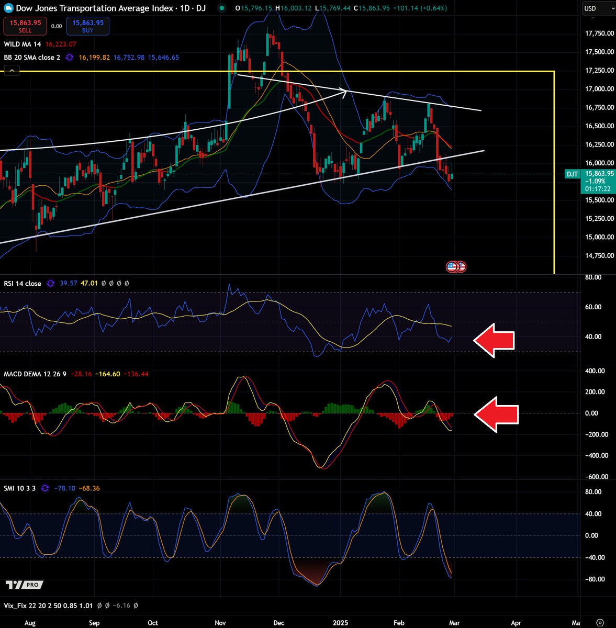Click the US flag event icons on the chart

click(x=456, y=266)
